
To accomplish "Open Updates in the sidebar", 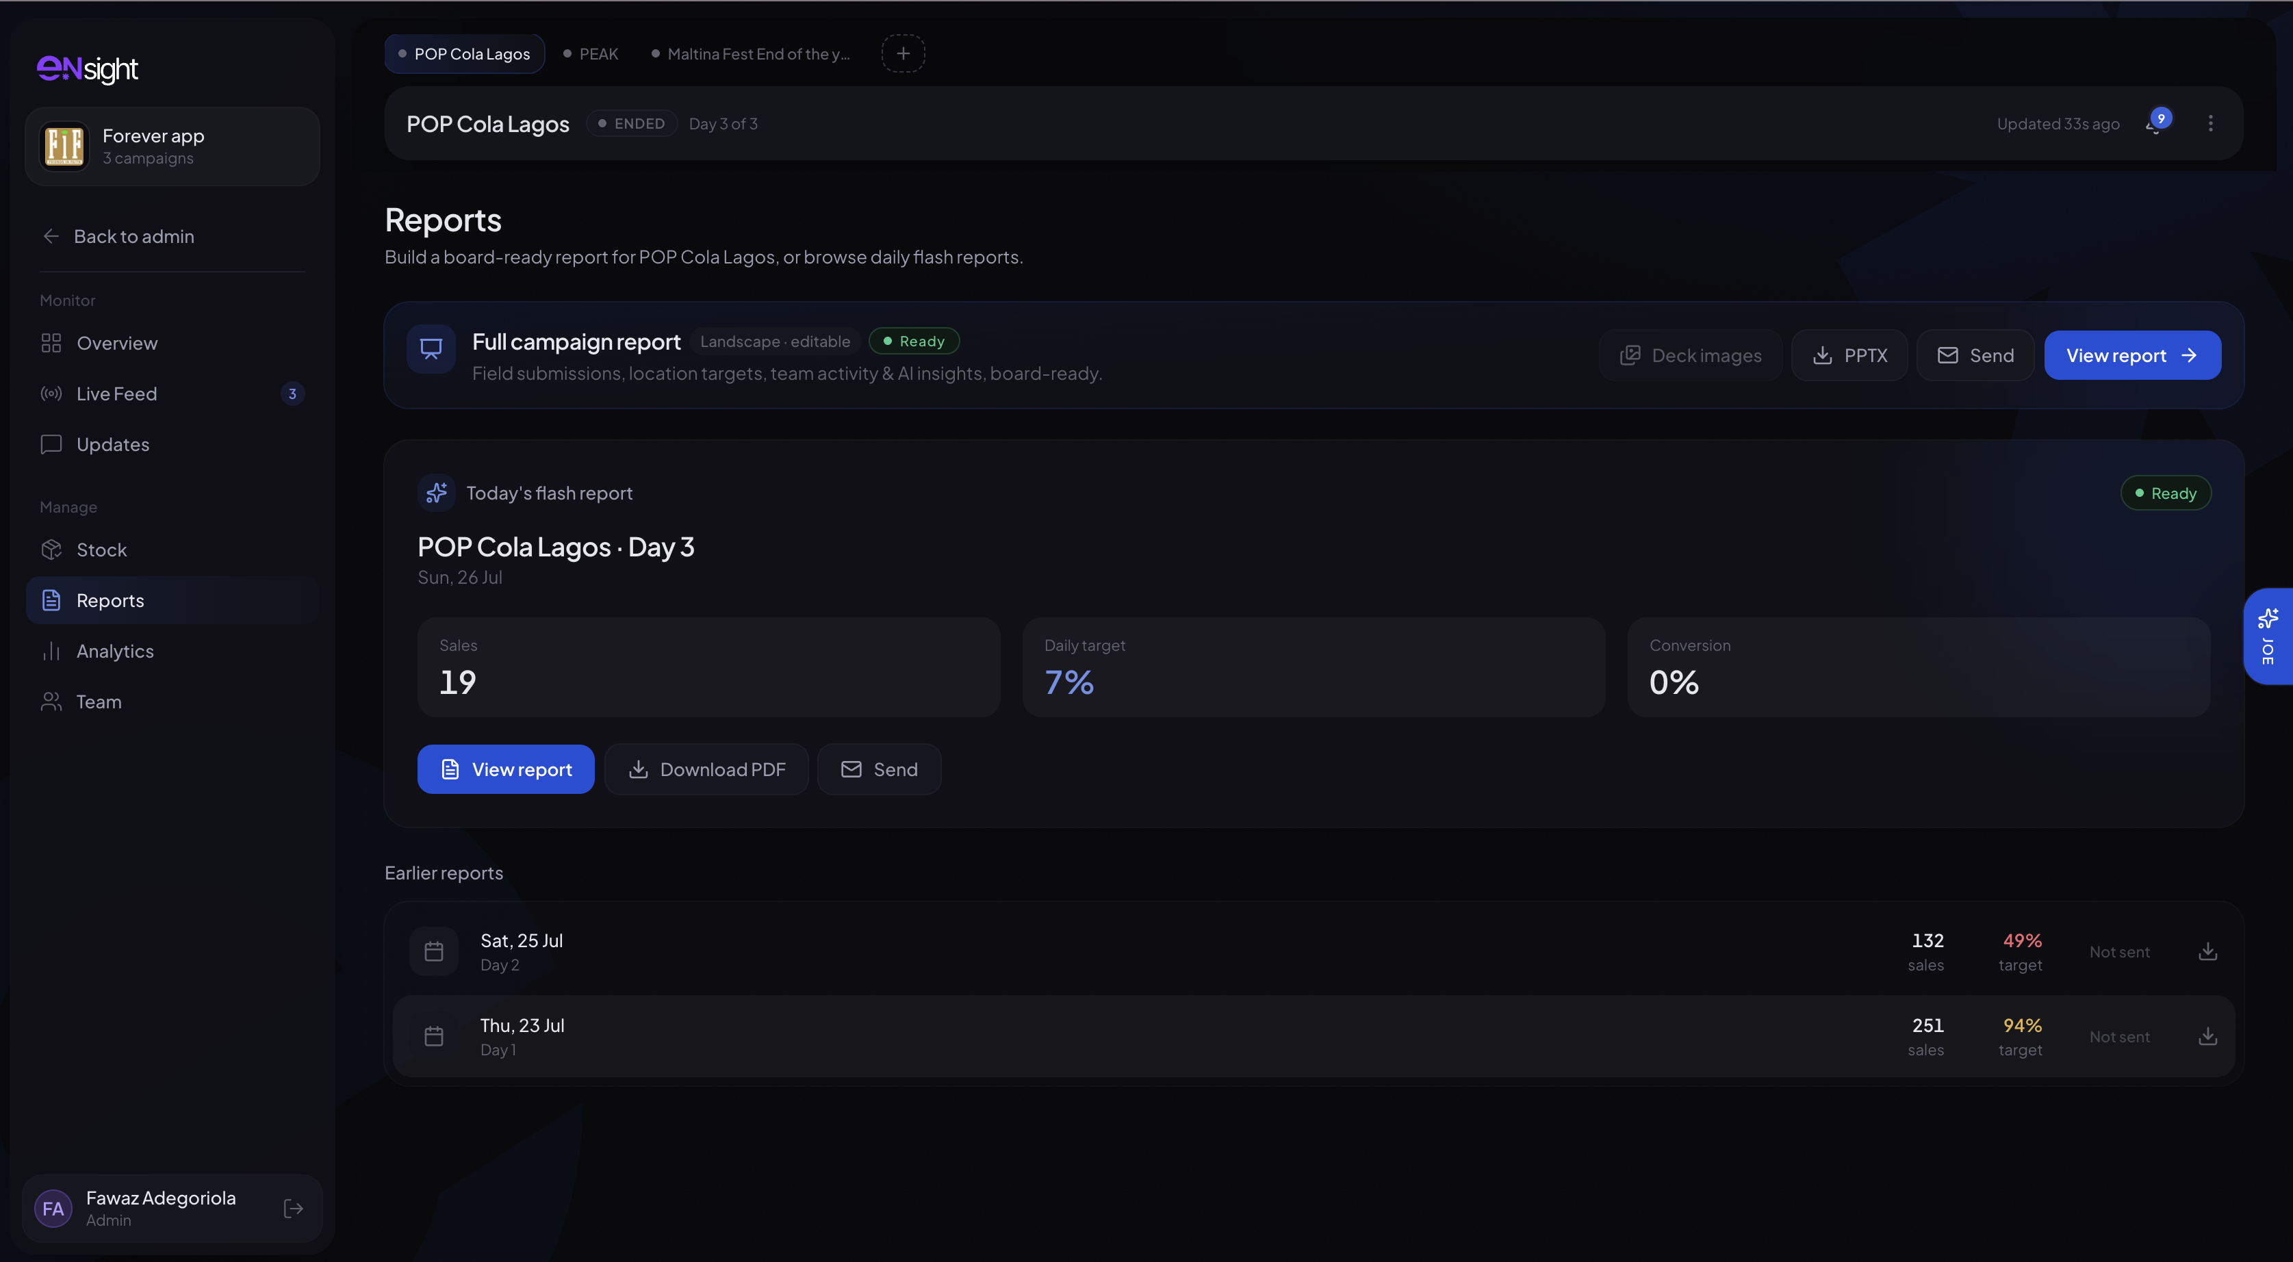I will 172,444.
